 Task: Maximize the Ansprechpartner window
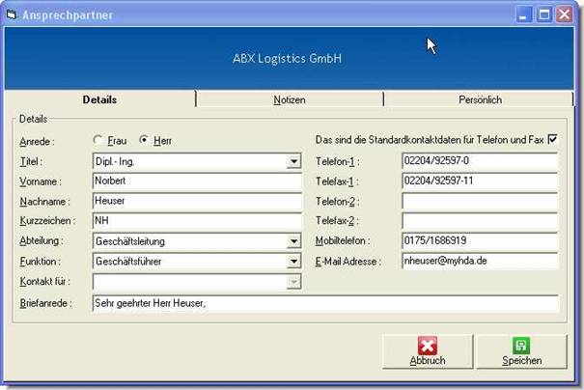(x=544, y=14)
